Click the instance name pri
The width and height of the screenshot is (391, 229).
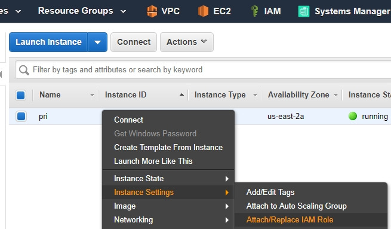click(x=43, y=117)
